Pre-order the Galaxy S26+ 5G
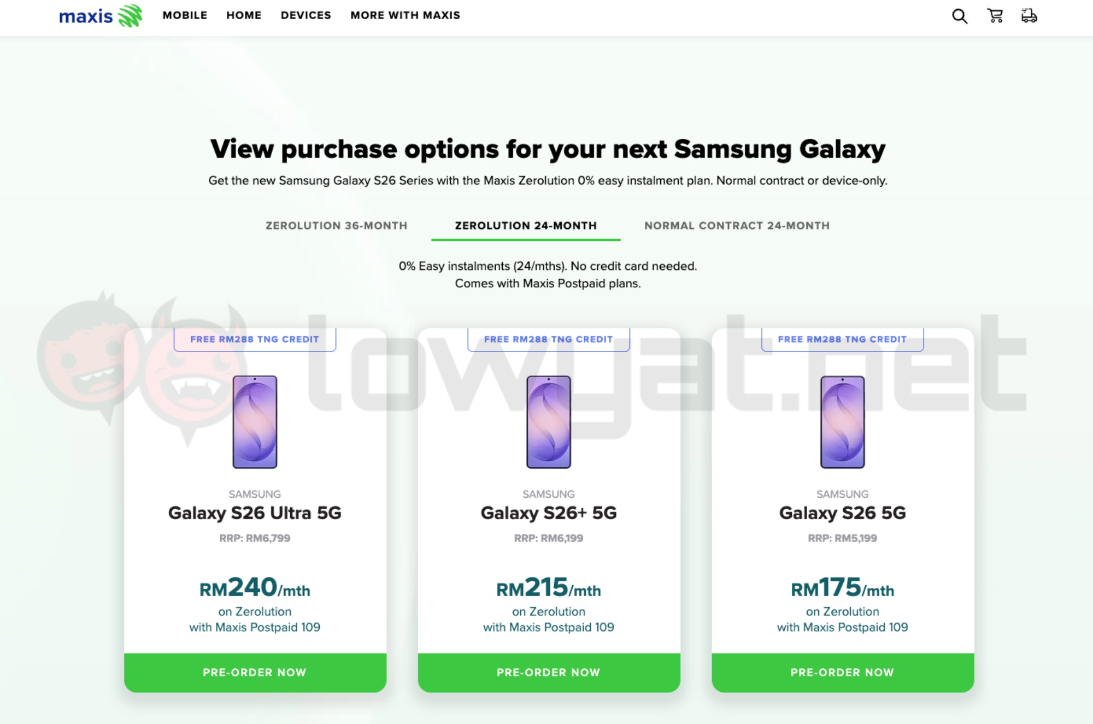 [x=549, y=673]
